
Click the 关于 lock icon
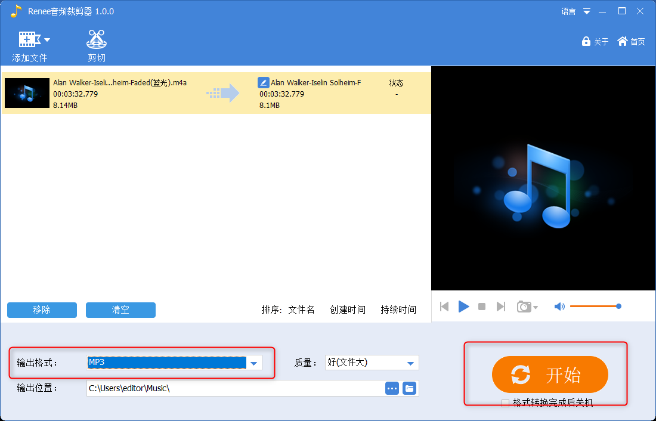tap(586, 41)
